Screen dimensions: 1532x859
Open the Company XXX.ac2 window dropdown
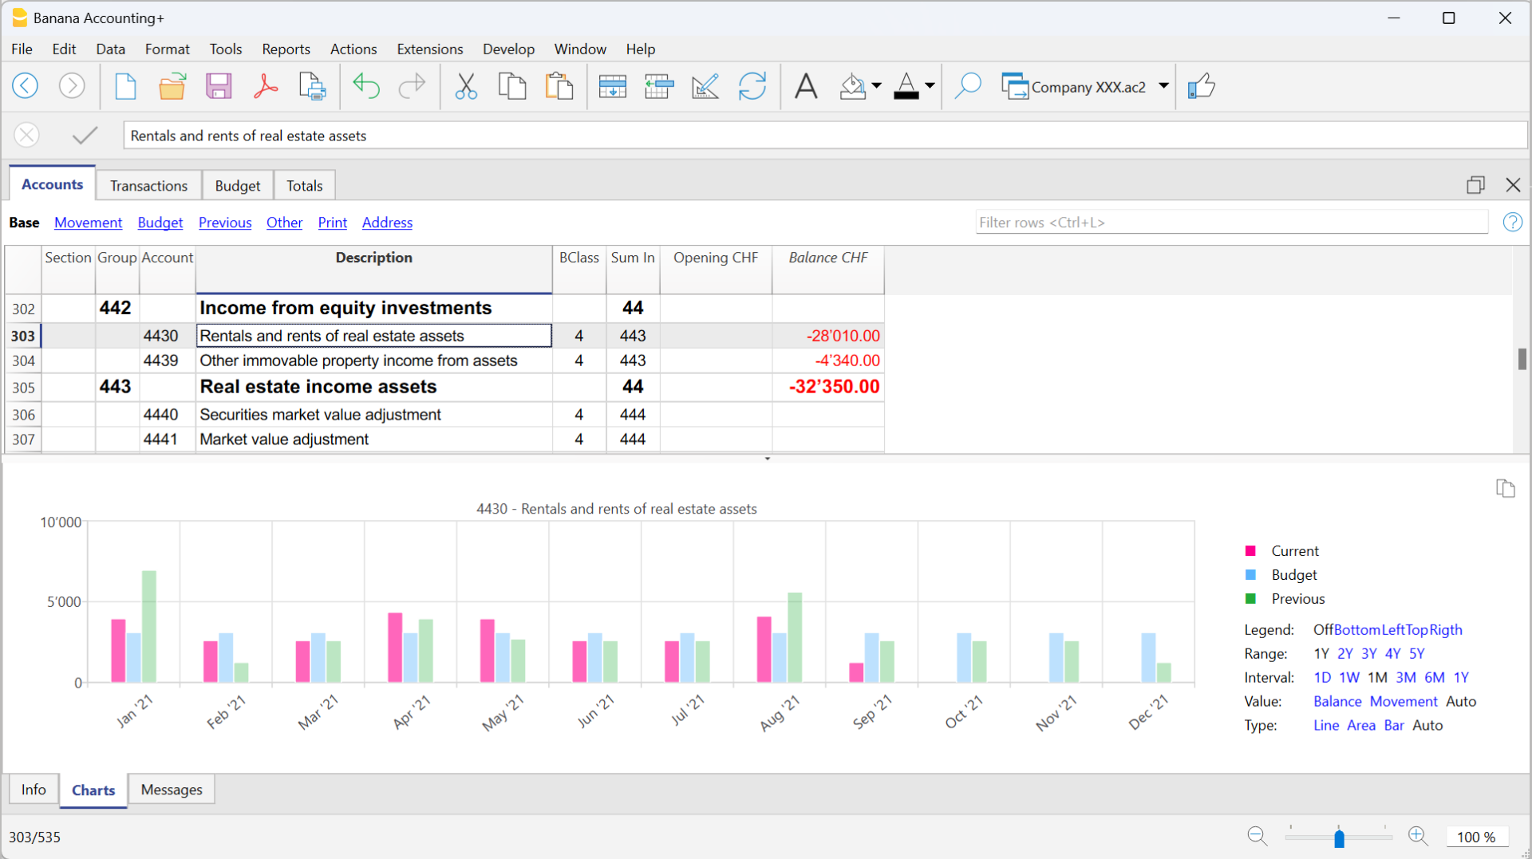(x=1164, y=86)
